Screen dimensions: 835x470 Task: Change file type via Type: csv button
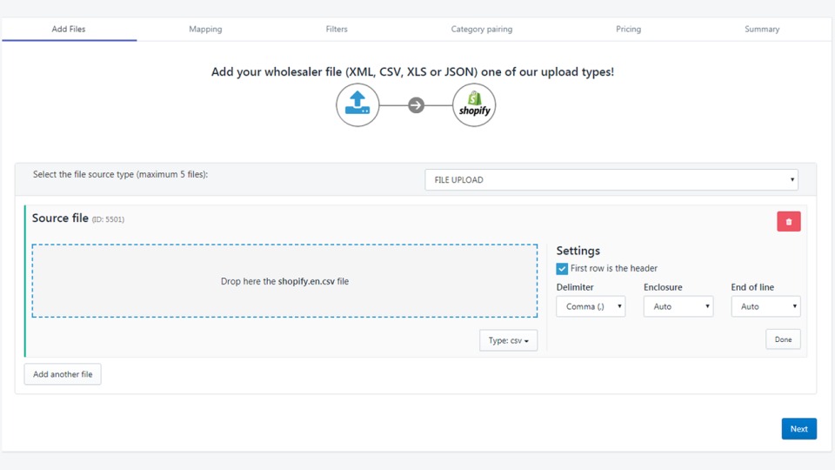508,340
